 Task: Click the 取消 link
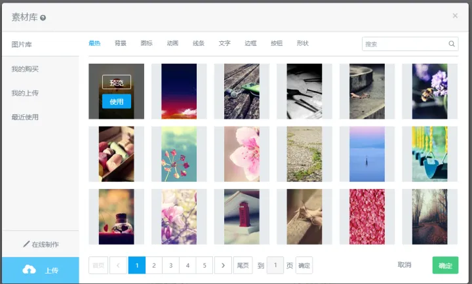(x=404, y=265)
